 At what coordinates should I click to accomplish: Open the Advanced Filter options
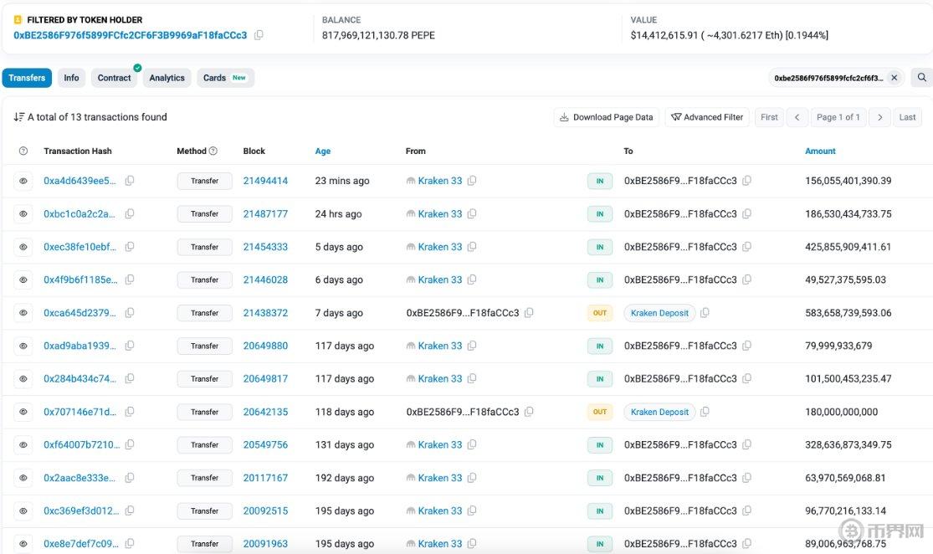click(x=707, y=117)
